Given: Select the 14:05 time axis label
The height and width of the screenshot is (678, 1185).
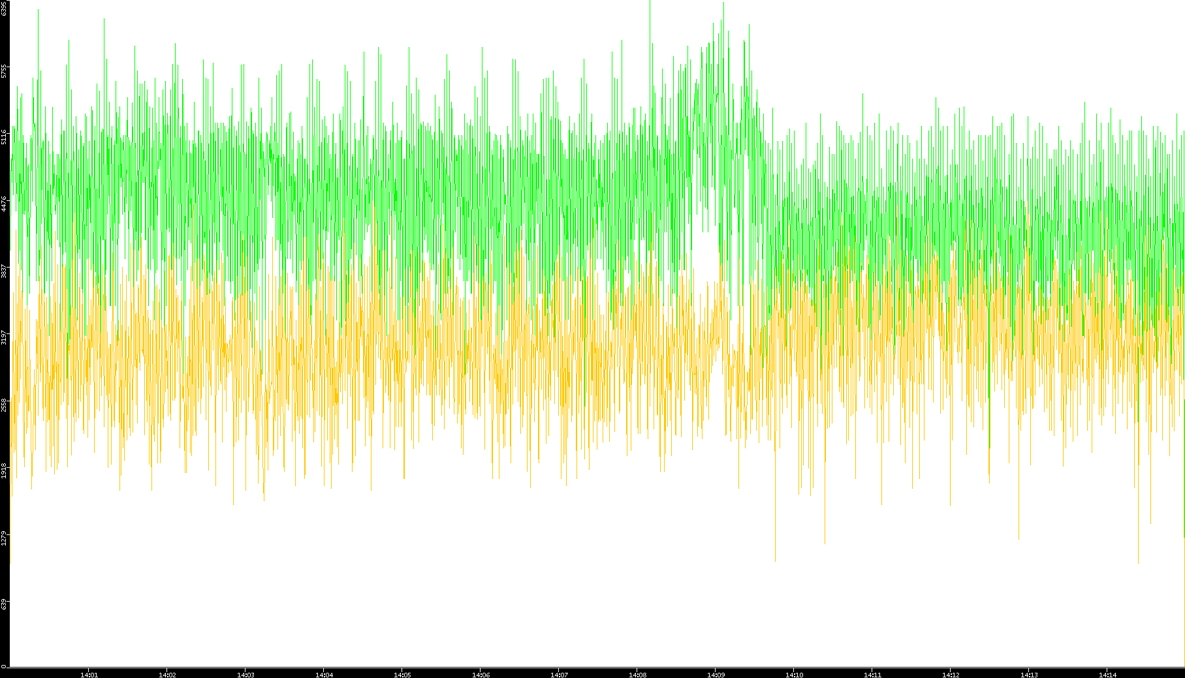Looking at the screenshot, I should coord(402,675).
